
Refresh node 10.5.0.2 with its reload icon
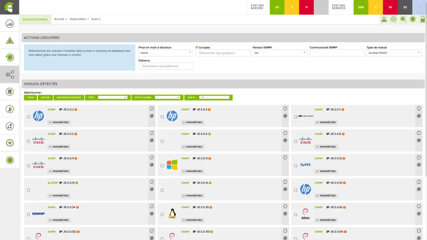[x=151, y=109]
